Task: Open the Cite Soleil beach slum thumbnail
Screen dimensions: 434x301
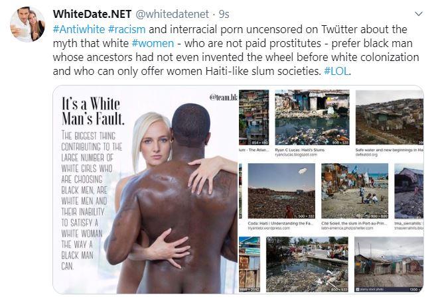Action: [x=354, y=191]
